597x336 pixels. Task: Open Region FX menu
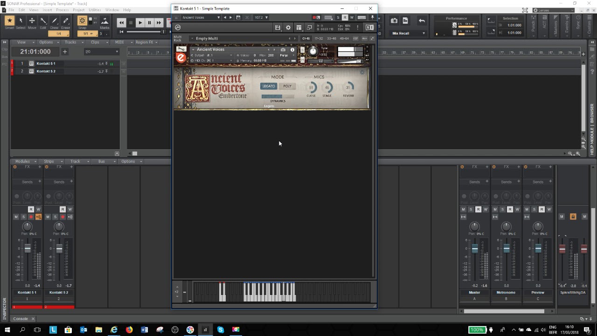tap(146, 42)
